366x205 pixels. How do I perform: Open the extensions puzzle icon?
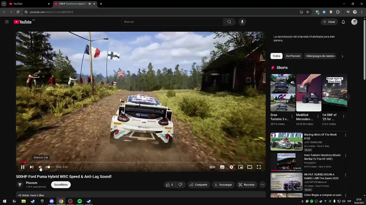pyautogui.click(x=338, y=12)
